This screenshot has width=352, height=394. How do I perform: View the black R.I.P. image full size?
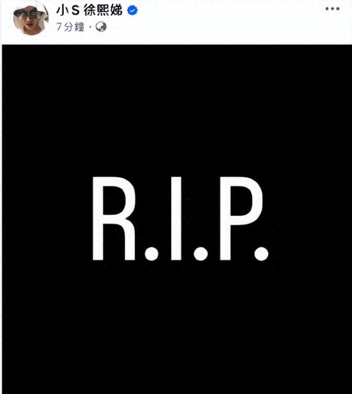tap(177, 219)
